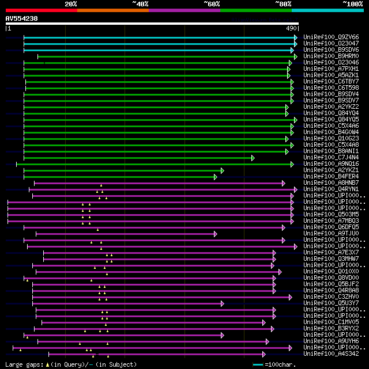
Task: Click the green ~80% legend segment
Action: pyautogui.click(x=256, y=10)
